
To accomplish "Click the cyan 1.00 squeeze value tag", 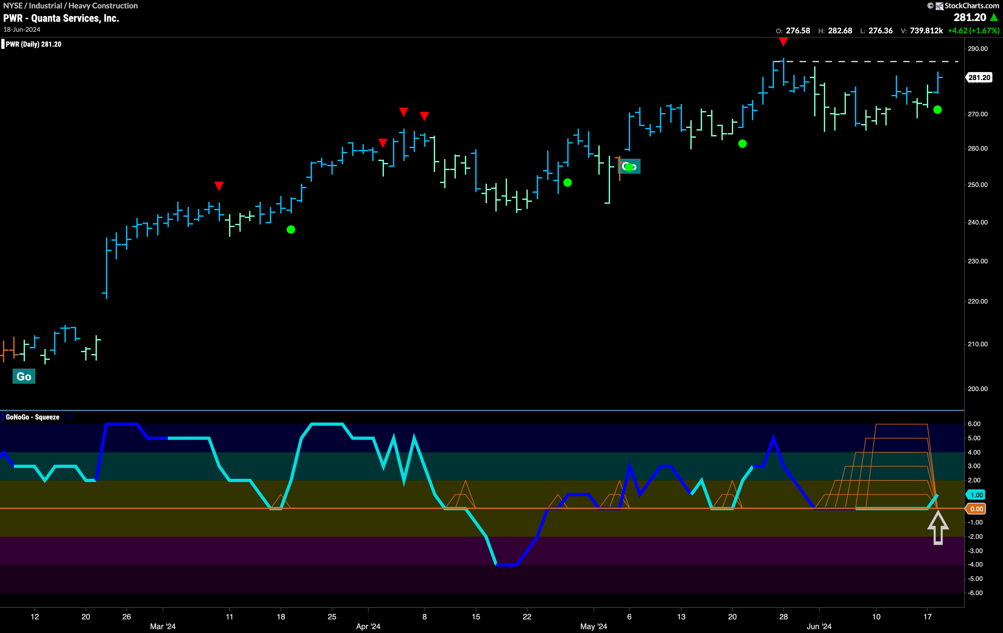I will [976, 495].
